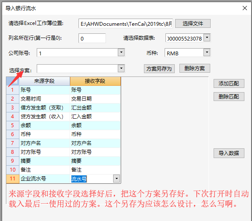
Task: Select row header number 3
Action: (13, 108)
